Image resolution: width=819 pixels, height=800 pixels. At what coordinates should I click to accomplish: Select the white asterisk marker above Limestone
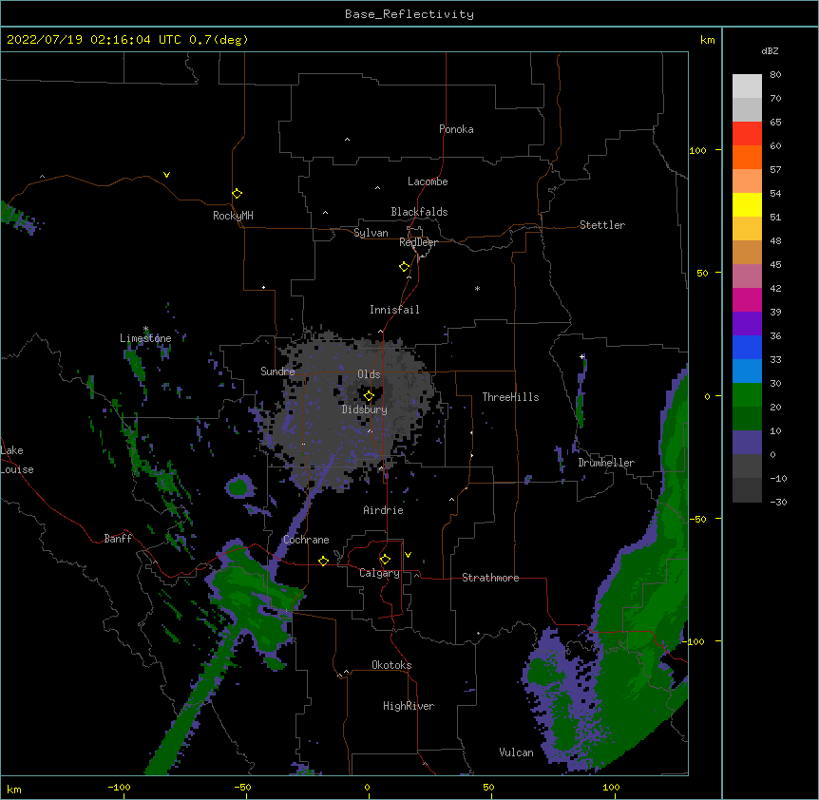click(145, 329)
